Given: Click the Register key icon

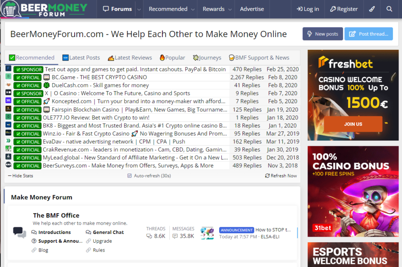Looking at the screenshot, I should 333,9.
